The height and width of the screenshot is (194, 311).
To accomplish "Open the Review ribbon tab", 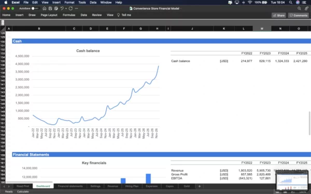I will click(97, 15).
